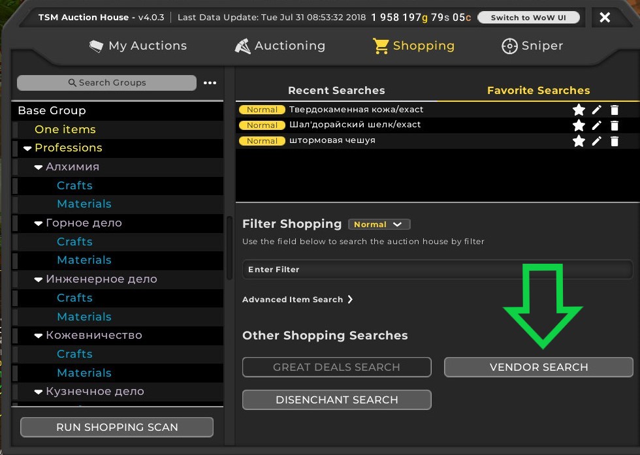This screenshot has height=455, width=640.
Task: Edit the Шал'дорайский шелк/exact search name
Action: tap(597, 125)
